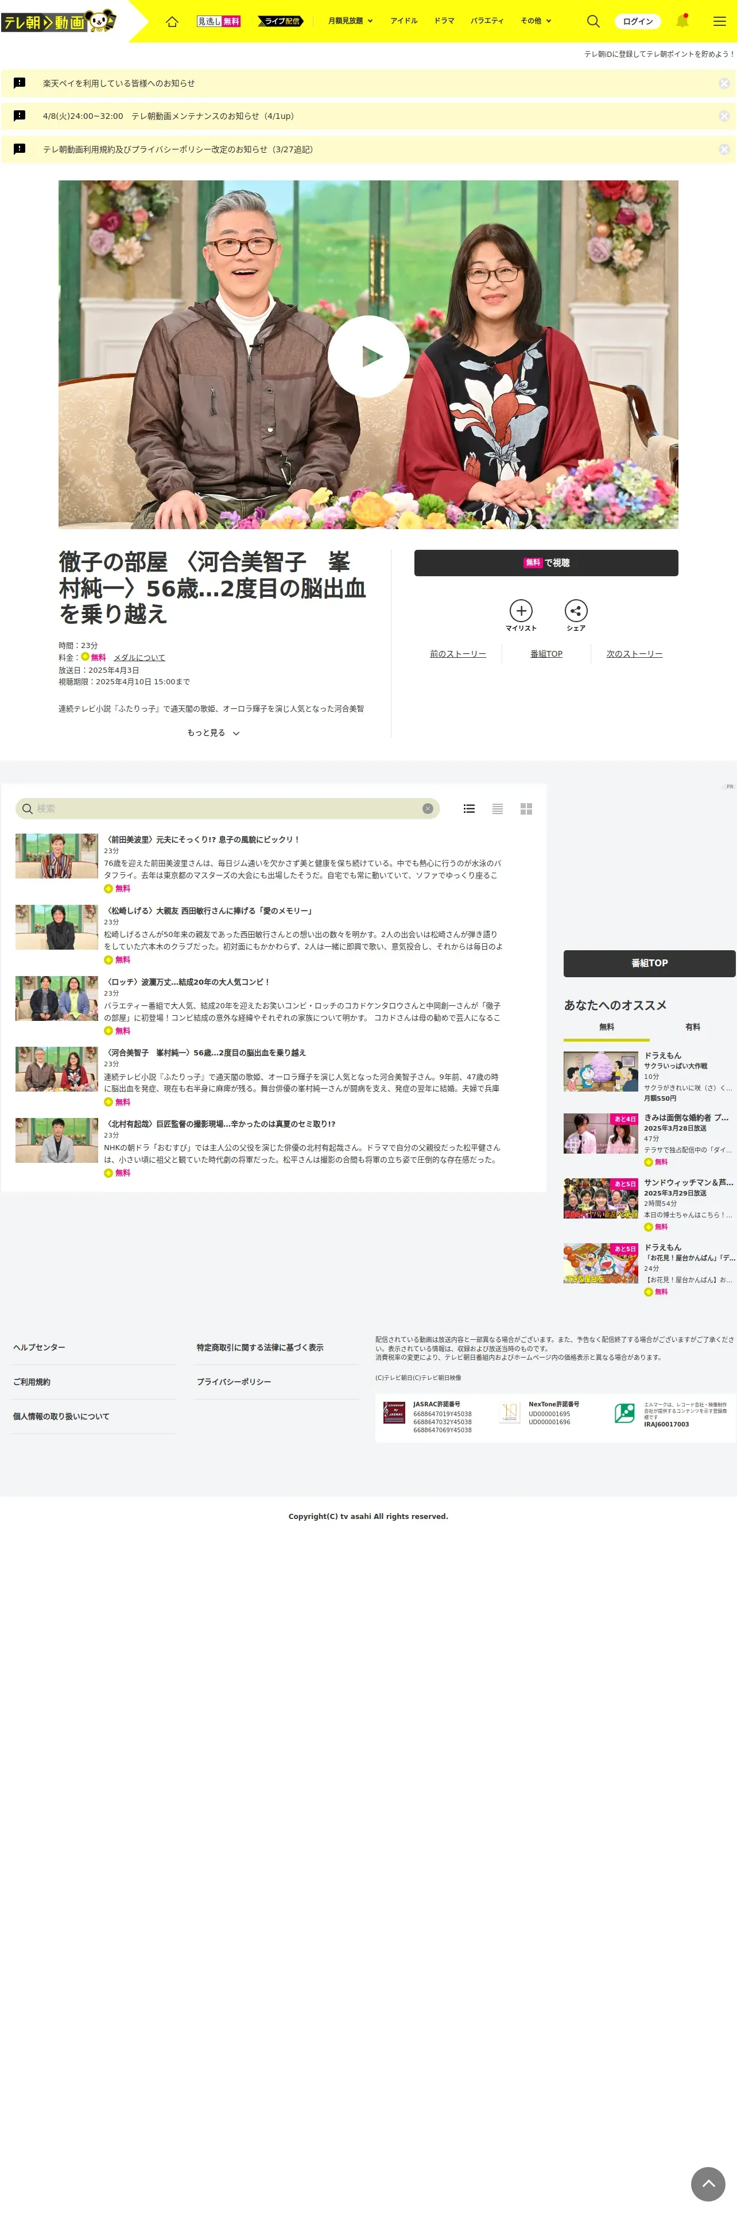Open the アイドル menu
This screenshot has height=2213, width=737.
pyautogui.click(x=404, y=21)
